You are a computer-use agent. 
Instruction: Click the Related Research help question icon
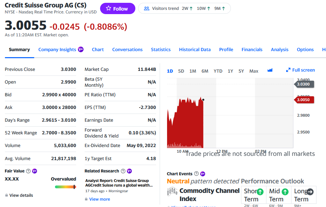(x=123, y=171)
